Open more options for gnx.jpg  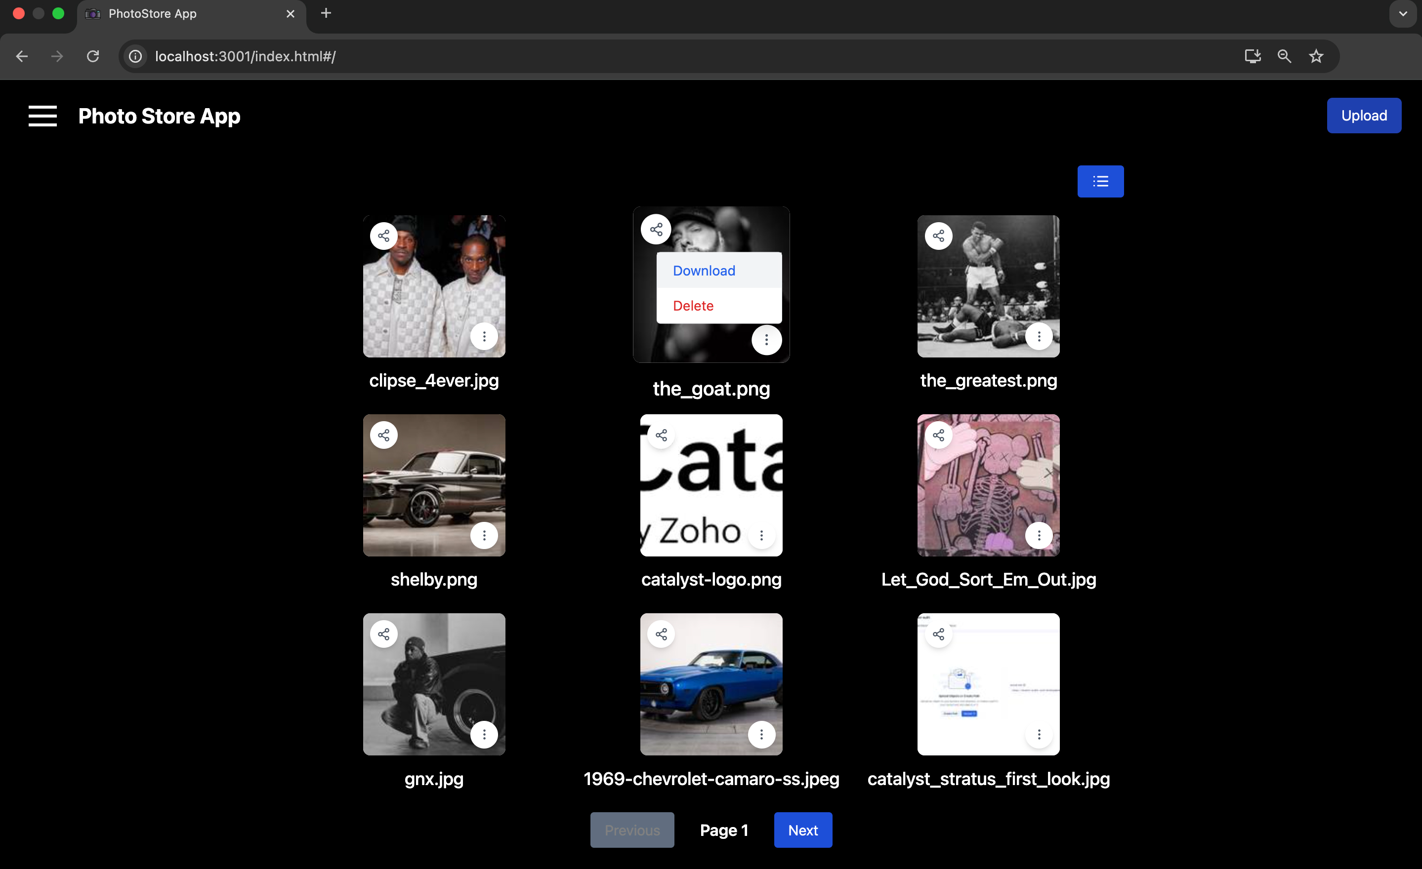[x=484, y=735]
